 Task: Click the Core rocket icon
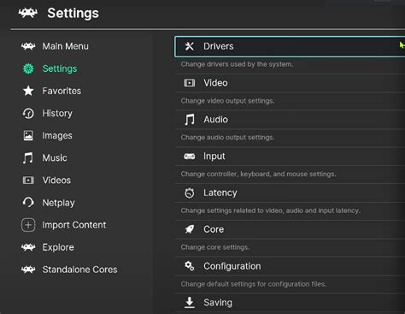(190, 229)
